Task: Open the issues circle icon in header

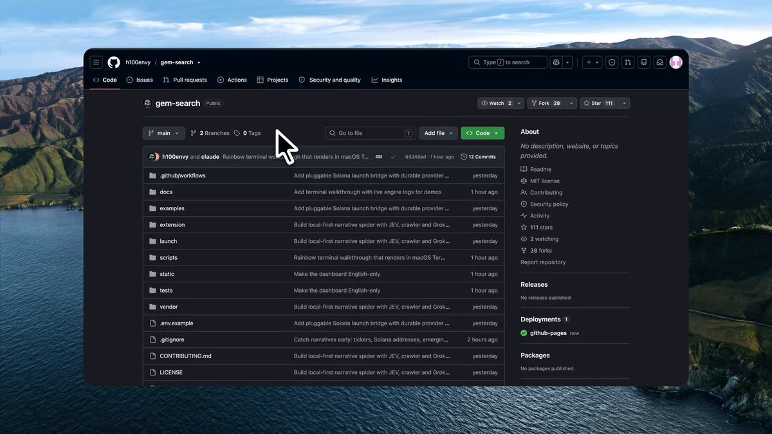Action: (x=612, y=62)
